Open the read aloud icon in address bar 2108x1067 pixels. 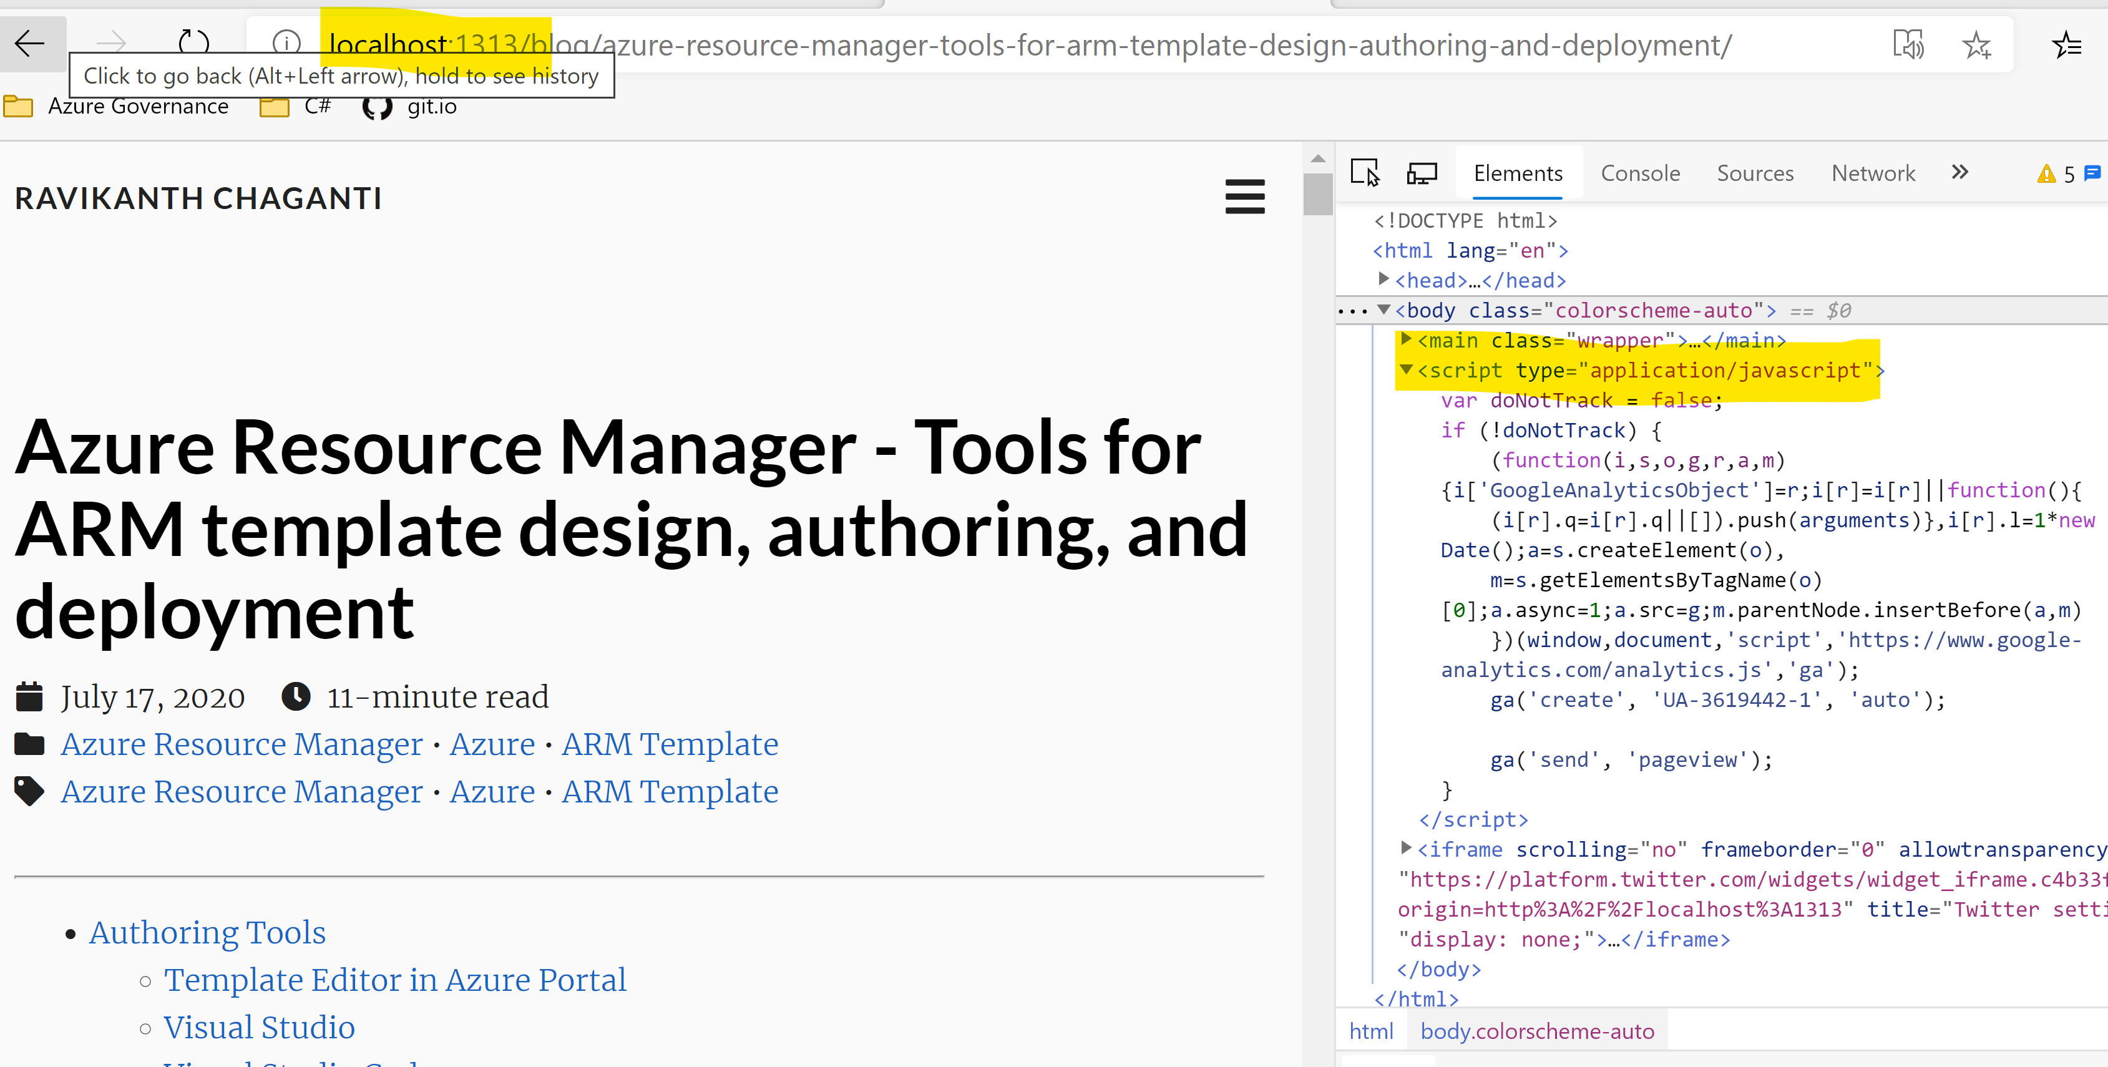click(1908, 44)
